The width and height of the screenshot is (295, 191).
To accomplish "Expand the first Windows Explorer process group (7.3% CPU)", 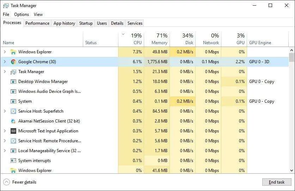I will 5,52.
